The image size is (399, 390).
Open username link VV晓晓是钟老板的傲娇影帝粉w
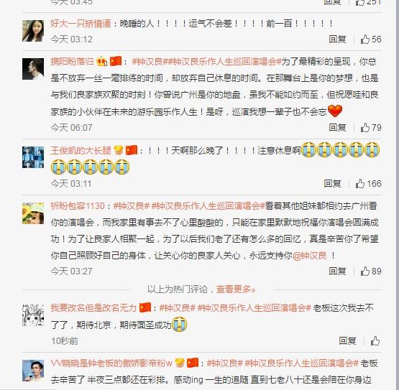tap(111, 363)
